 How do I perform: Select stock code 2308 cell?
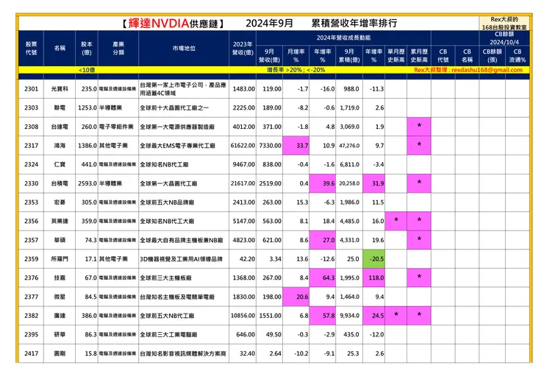(31, 127)
